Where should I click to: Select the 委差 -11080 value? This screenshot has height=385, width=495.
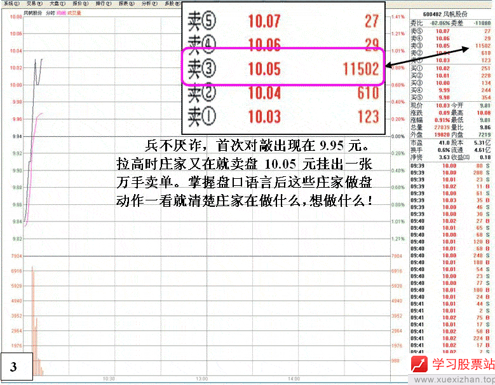click(482, 23)
